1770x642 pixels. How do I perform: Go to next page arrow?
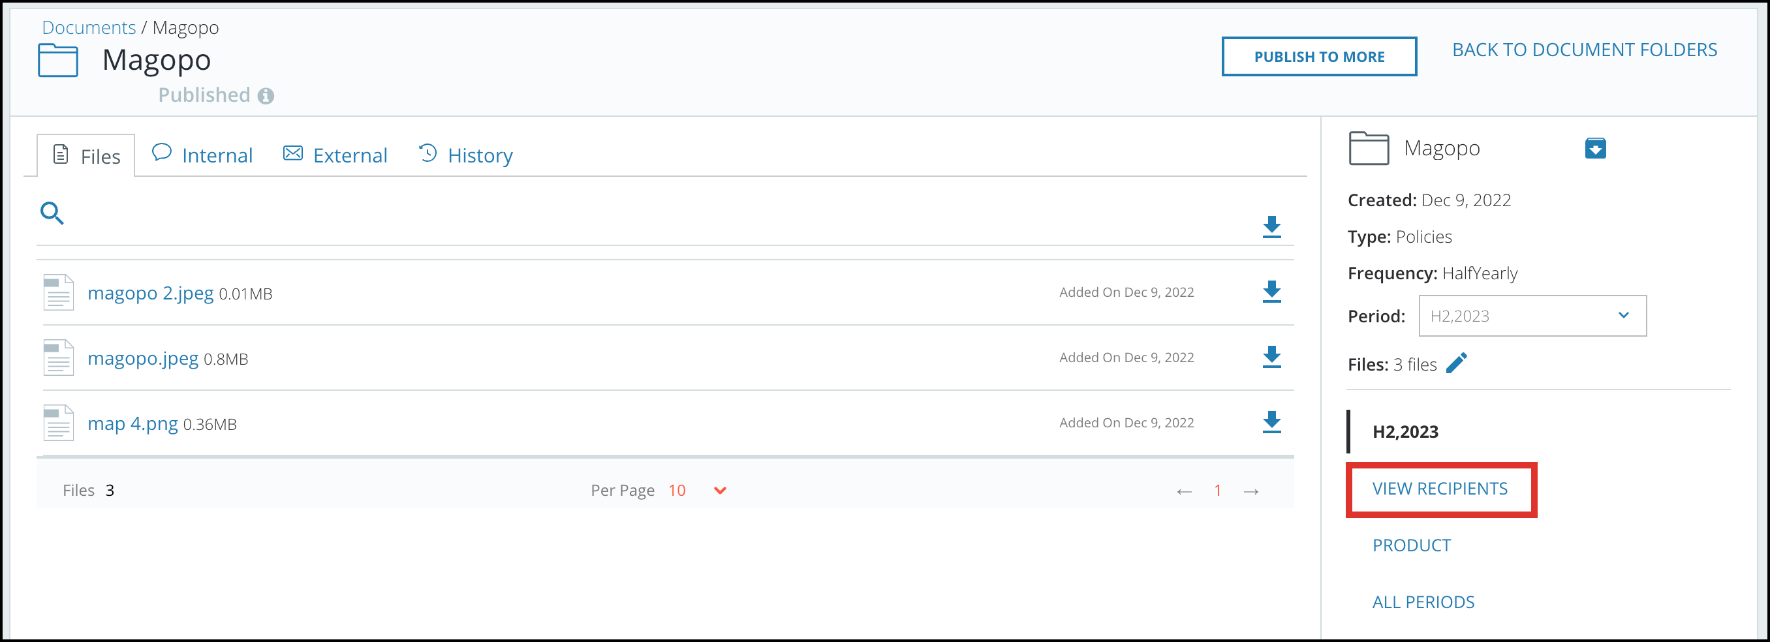1251,492
